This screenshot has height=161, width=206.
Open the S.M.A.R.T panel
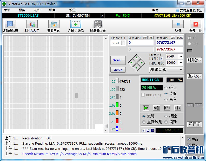point(32,24)
